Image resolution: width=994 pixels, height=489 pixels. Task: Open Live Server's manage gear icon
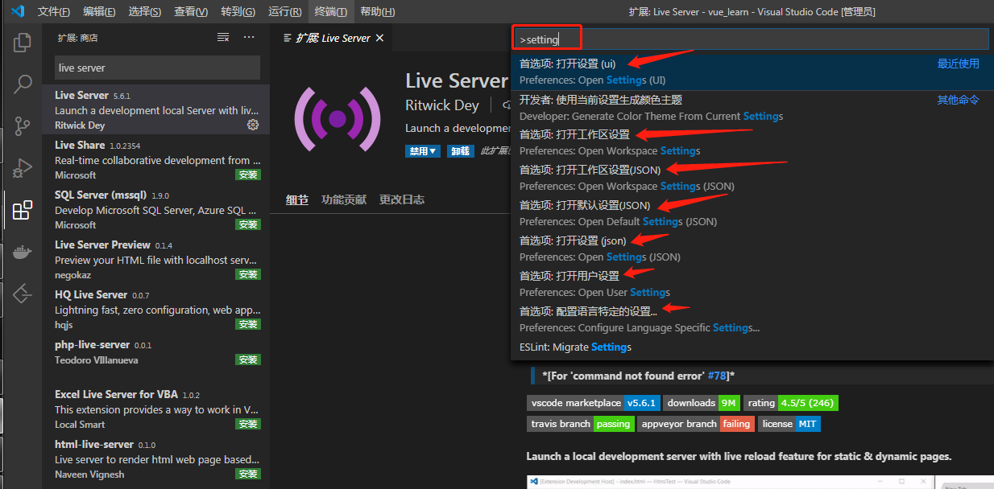[253, 125]
